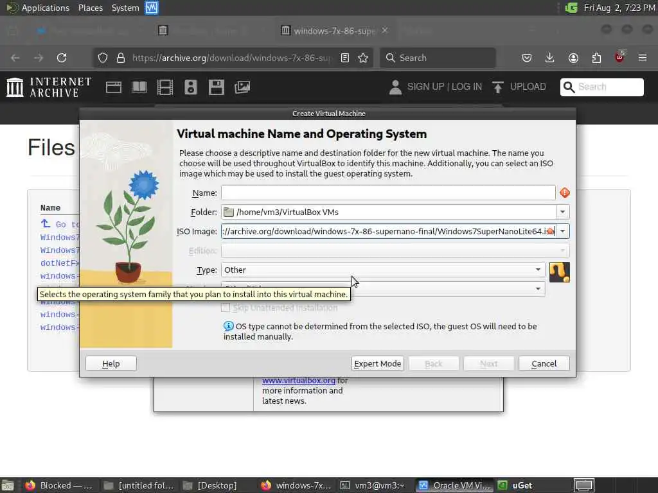The image size is (658, 493).
Task: Click the UPLOAD link on Archive
Action: tap(528, 87)
